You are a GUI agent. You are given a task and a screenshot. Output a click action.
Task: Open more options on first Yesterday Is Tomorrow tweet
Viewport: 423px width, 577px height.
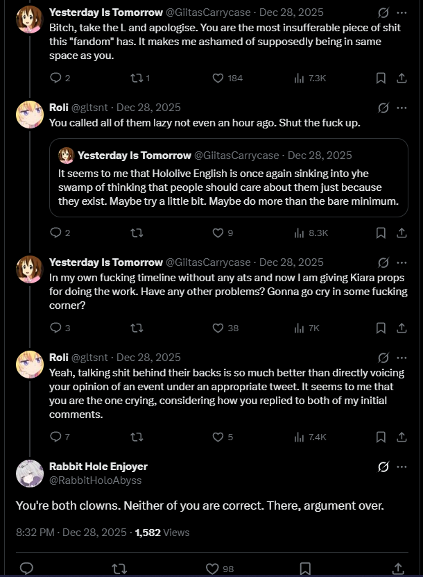pos(402,13)
